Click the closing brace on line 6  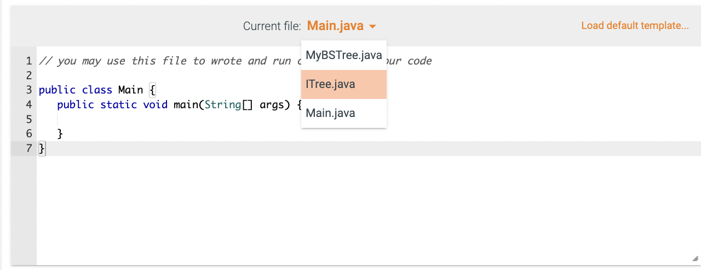click(x=60, y=133)
